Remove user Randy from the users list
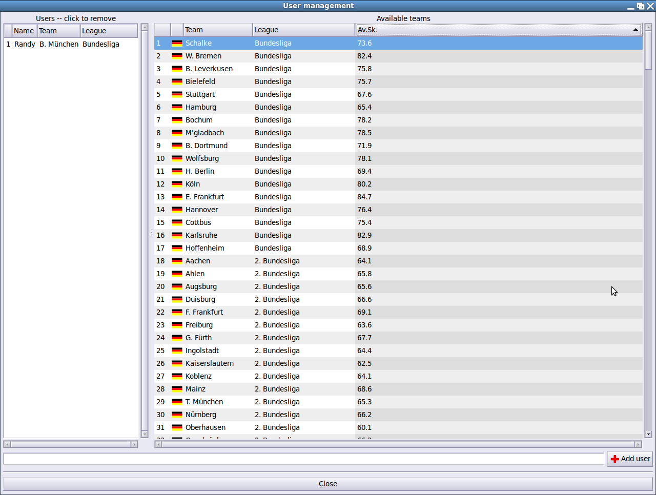656x495 pixels. 71,44
